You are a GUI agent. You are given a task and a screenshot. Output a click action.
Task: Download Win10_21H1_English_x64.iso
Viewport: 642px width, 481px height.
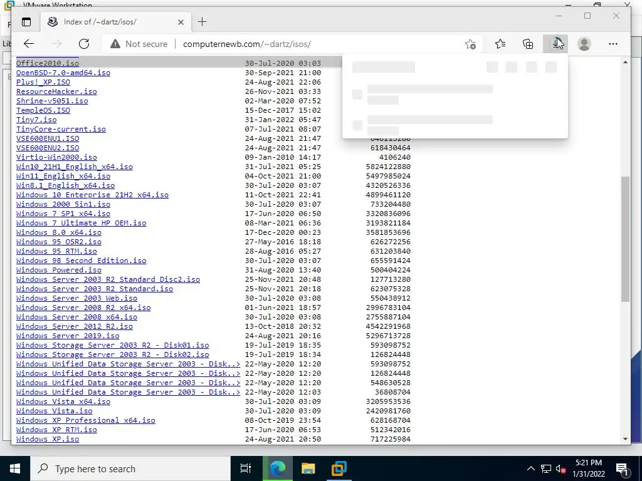[x=75, y=167]
